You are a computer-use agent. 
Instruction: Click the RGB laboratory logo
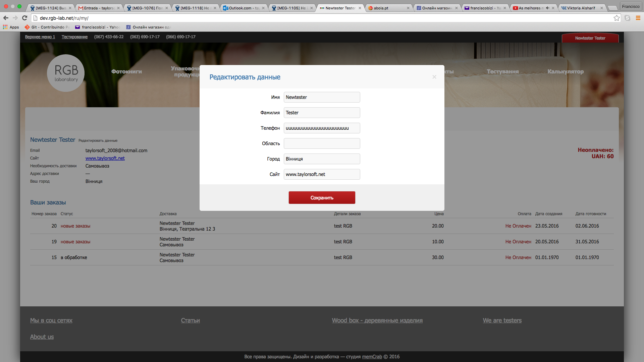point(66,73)
